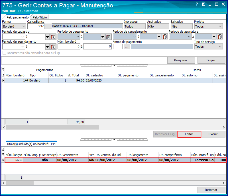Click the Retornar button
228x196 pixels.
tap(211, 190)
